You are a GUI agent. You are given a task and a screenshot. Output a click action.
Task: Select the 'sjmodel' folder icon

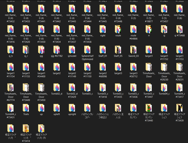pyautogui.click(x=72, y=50)
